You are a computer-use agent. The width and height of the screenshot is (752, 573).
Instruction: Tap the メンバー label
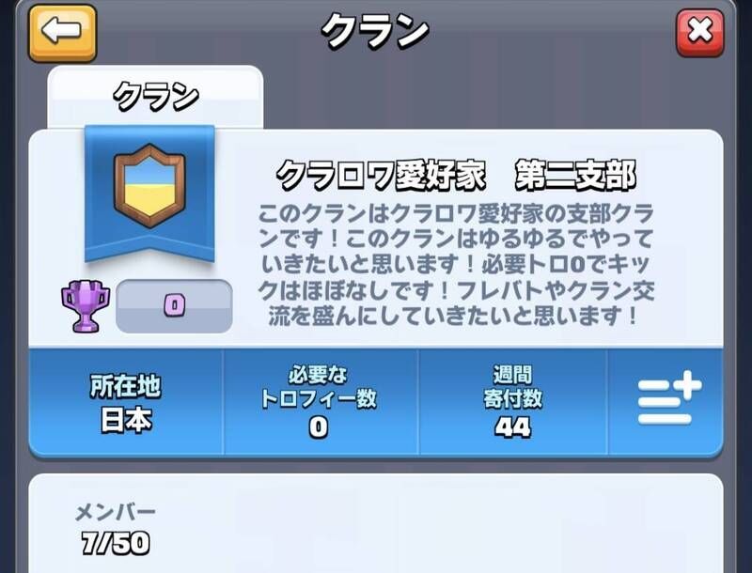[115, 513]
